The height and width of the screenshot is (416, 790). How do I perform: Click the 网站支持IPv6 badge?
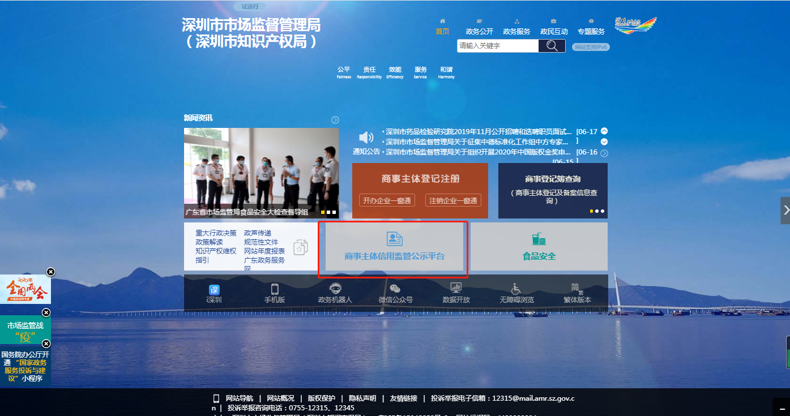click(591, 47)
